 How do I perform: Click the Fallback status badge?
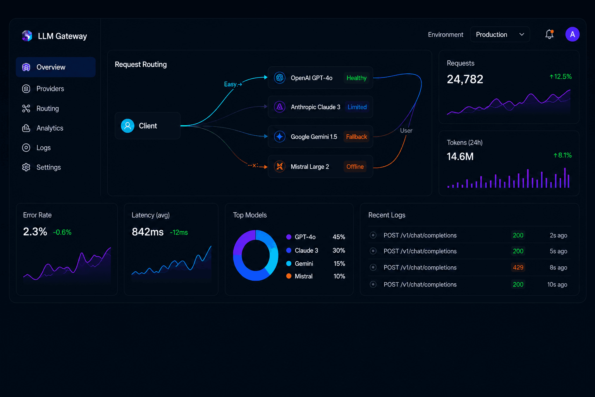click(356, 136)
